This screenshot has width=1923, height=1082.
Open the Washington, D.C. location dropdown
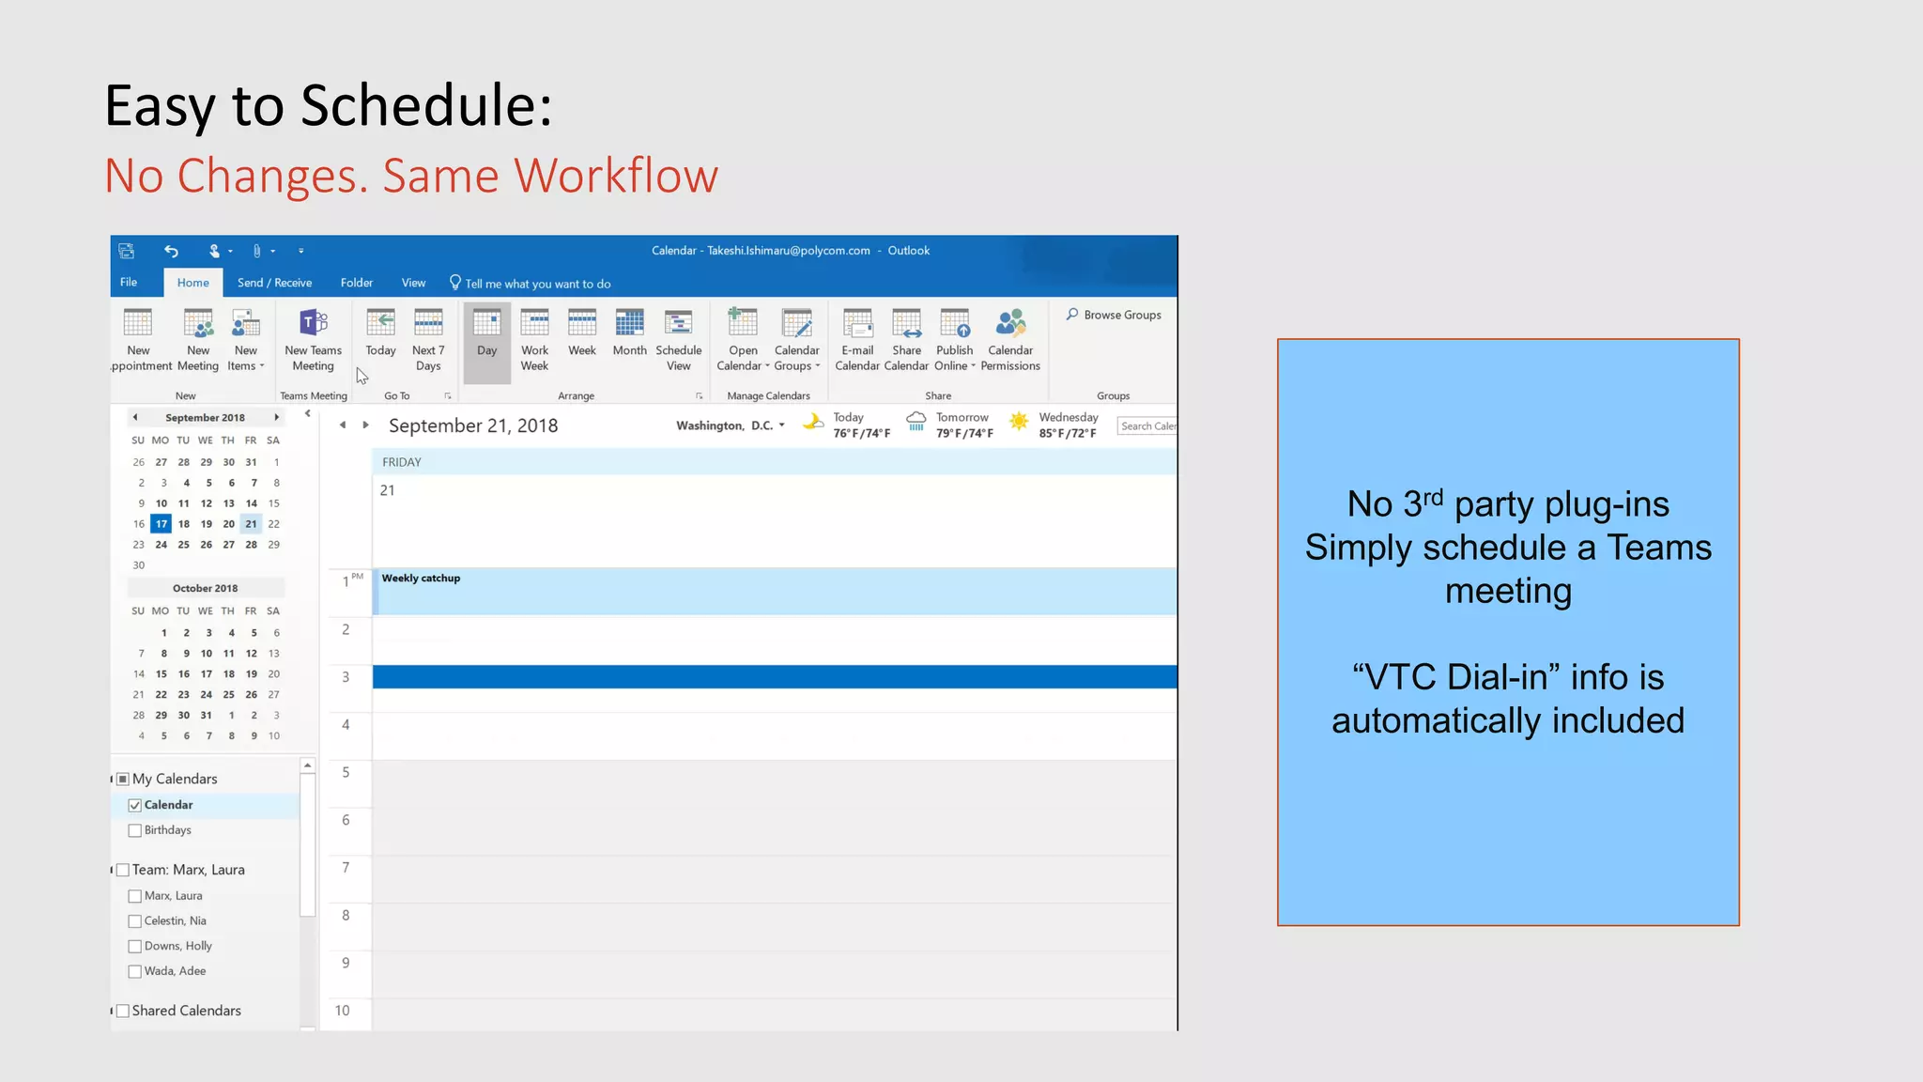pos(781,425)
